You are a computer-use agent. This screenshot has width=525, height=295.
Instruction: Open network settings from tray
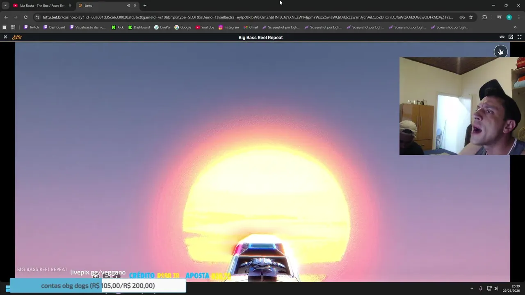point(489,288)
